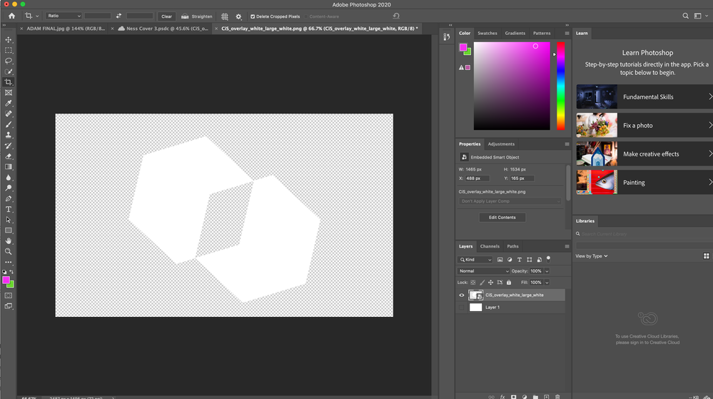
Task: Select the Zoom tool in the toolbar
Action: point(9,251)
